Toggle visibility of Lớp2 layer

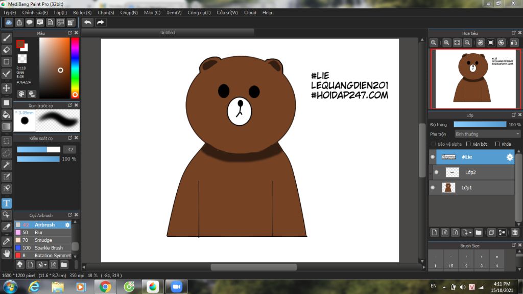tap(436, 172)
